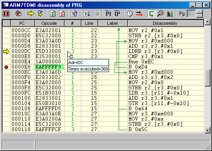This screenshot has width=212, height=151.
Task: Click the vertical scrollbar down arrow
Action: click(x=208, y=131)
